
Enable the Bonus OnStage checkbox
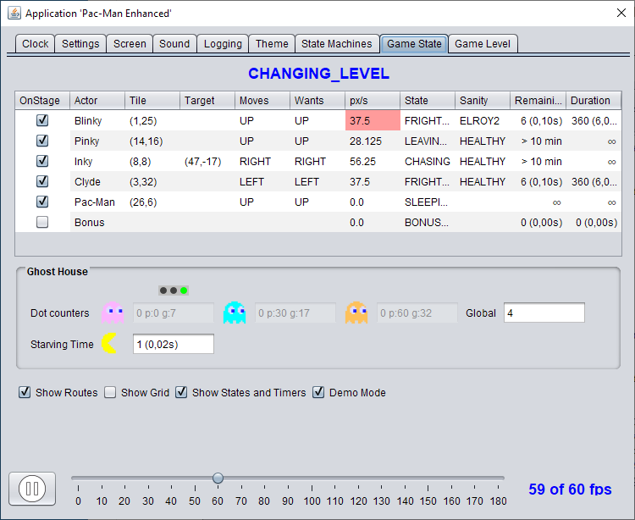42,222
